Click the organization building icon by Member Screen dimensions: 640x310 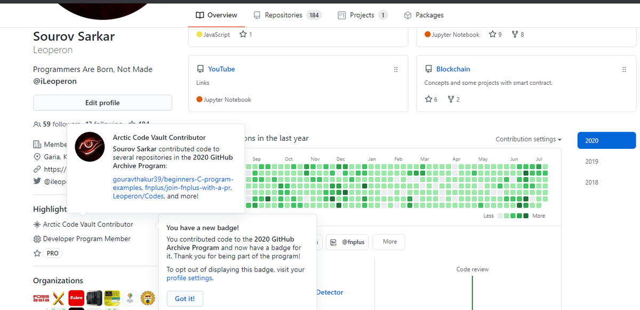37,145
